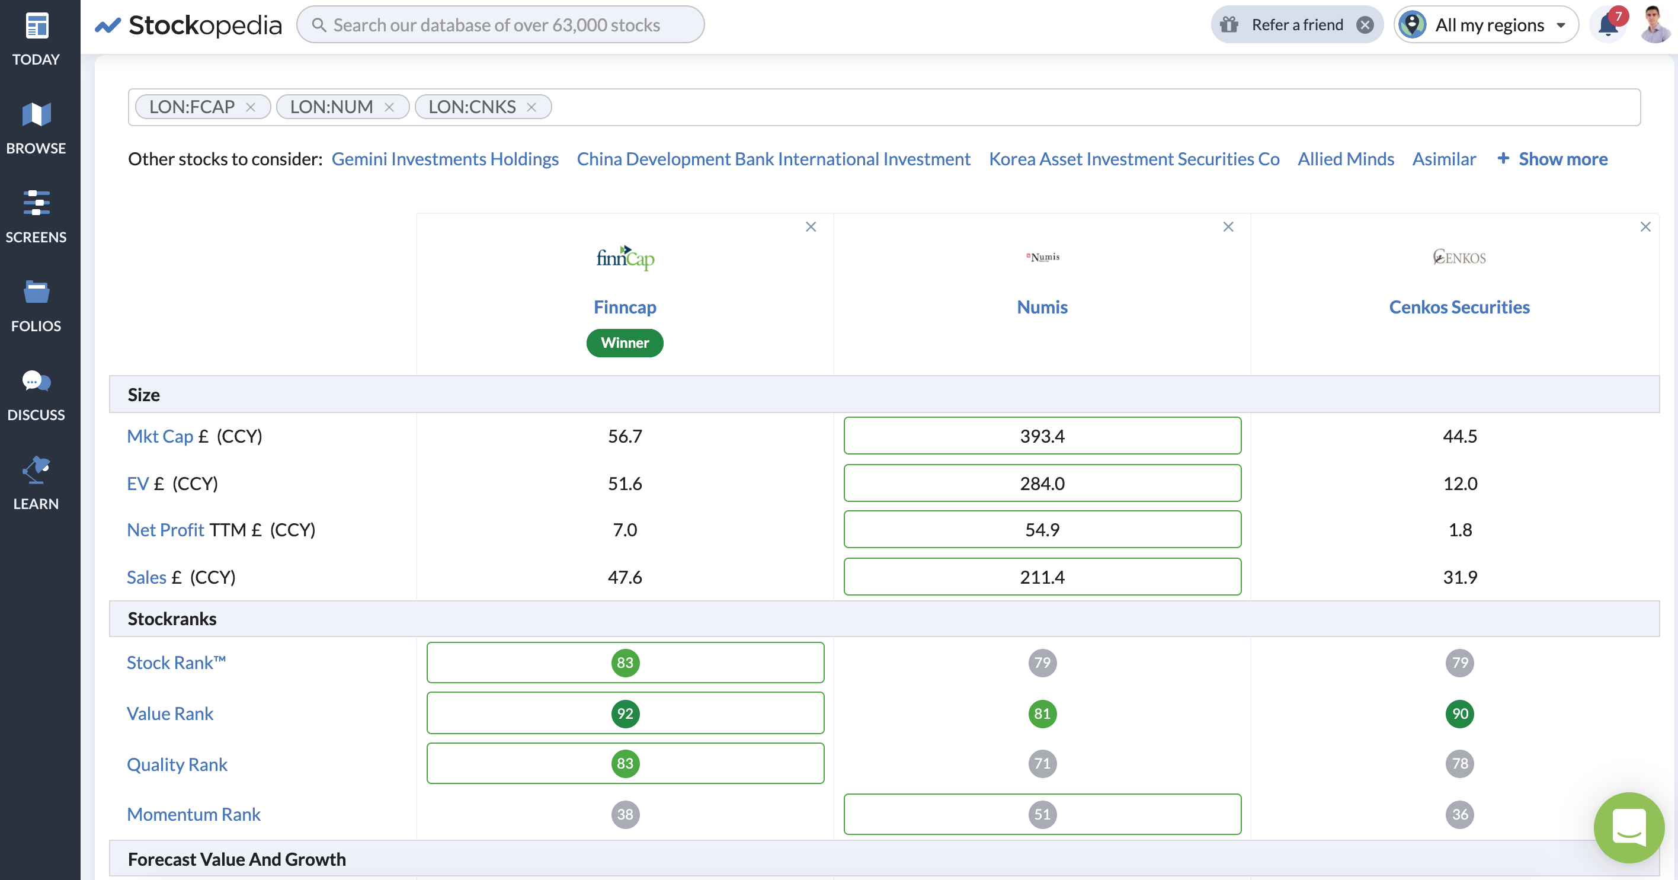Open the LEARN sidebar section
This screenshot has height=880, width=1678.
click(36, 484)
